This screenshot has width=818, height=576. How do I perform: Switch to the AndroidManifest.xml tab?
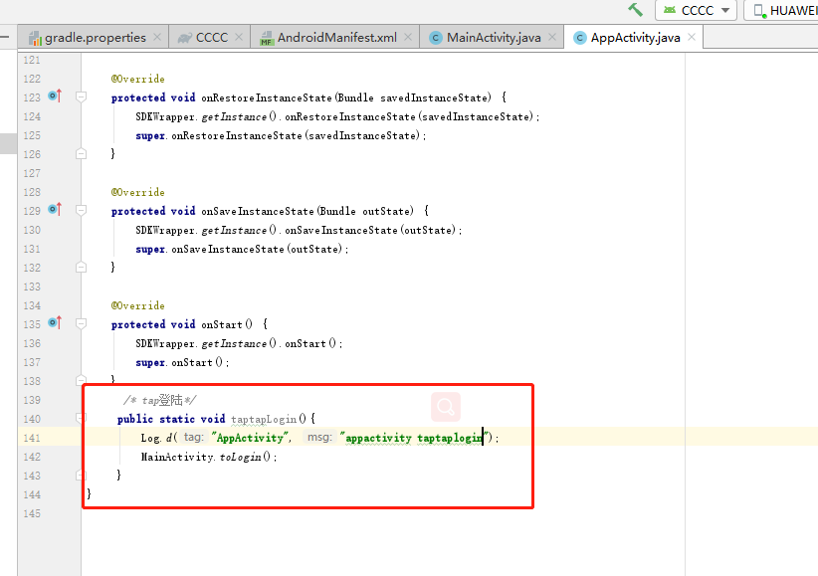[x=337, y=38]
